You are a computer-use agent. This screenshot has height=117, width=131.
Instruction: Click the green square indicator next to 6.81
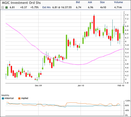[7, 7]
